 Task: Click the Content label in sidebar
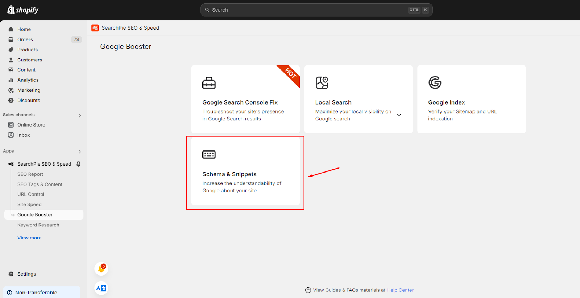click(26, 70)
